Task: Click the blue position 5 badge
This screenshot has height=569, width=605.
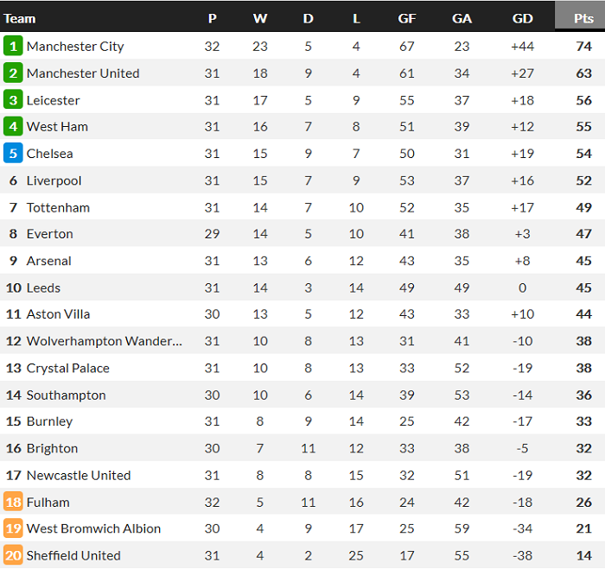Action: 13,154
